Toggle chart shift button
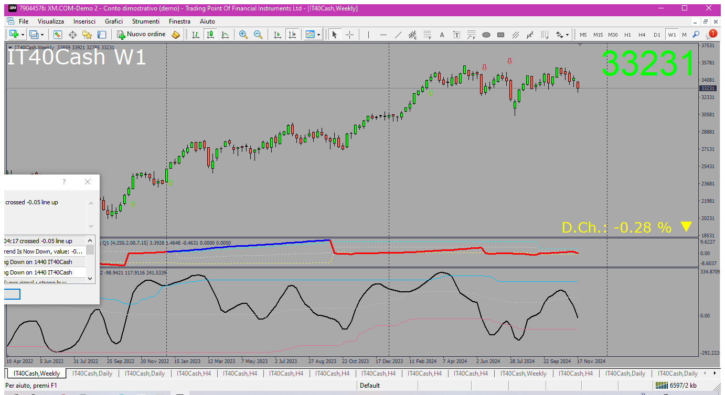The image size is (725, 395). pos(292,35)
